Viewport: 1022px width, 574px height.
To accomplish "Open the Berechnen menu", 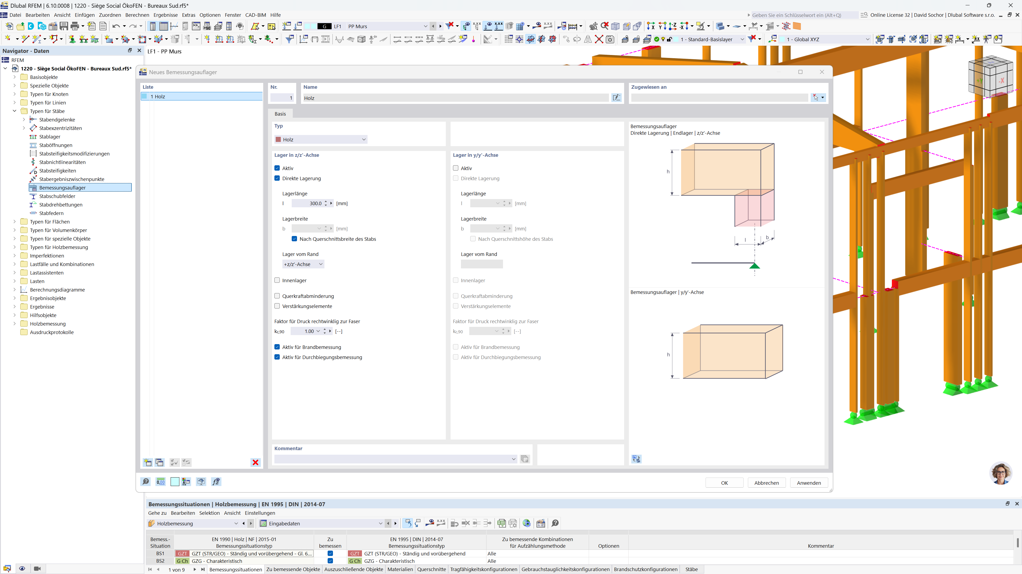I will coord(137,15).
